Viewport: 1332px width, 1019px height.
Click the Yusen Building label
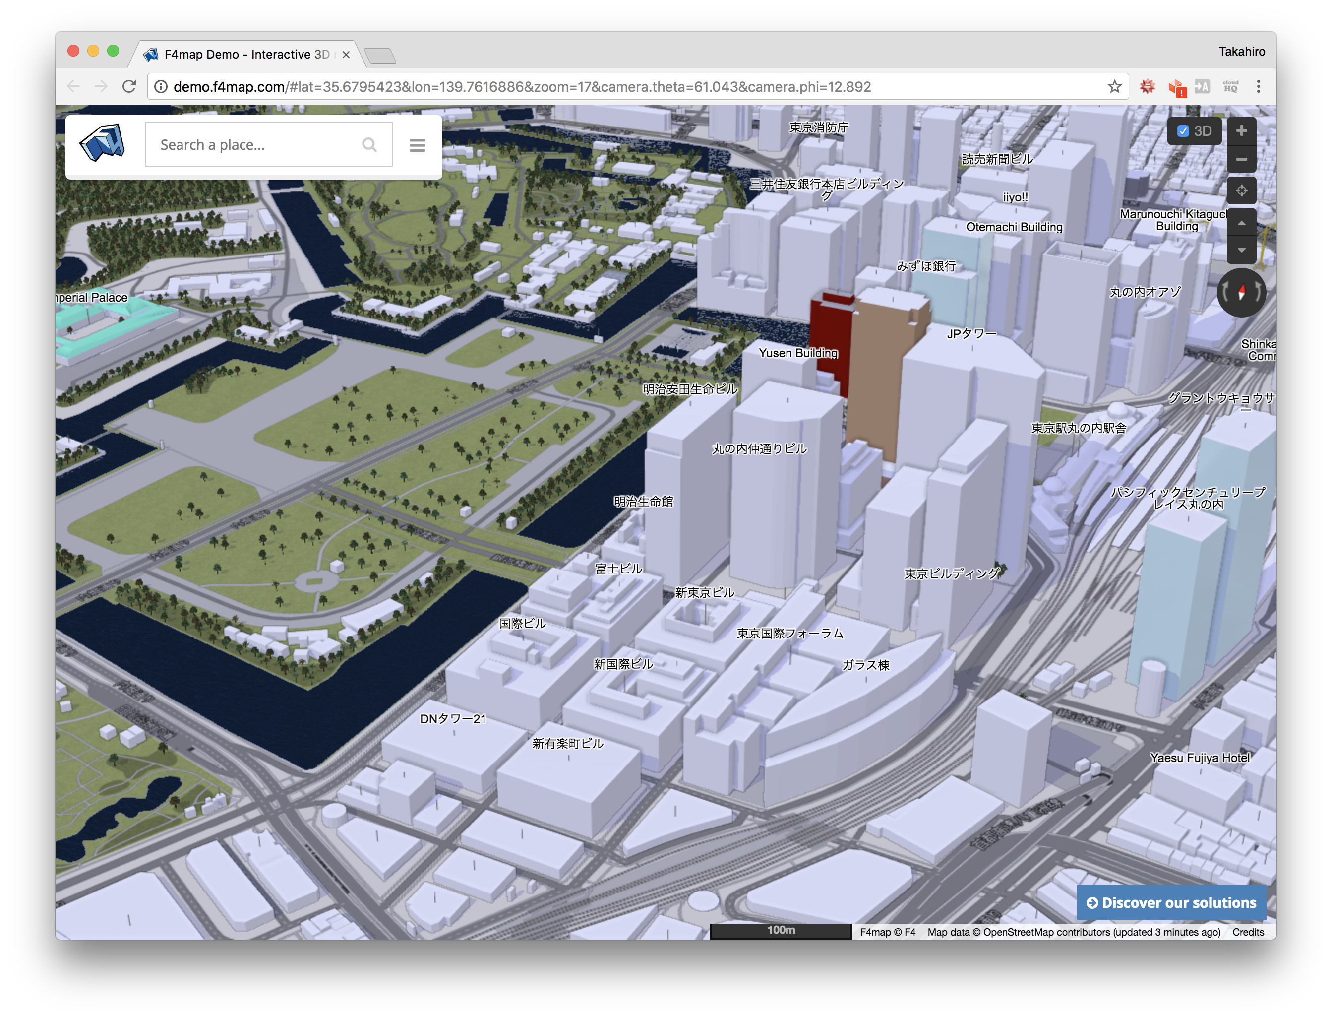(798, 353)
